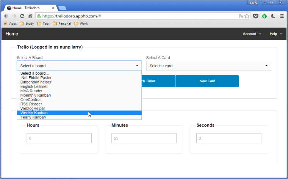Select the Dinbendon helper board
The height and width of the screenshot is (179, 288).
click(x=79, y=82)
